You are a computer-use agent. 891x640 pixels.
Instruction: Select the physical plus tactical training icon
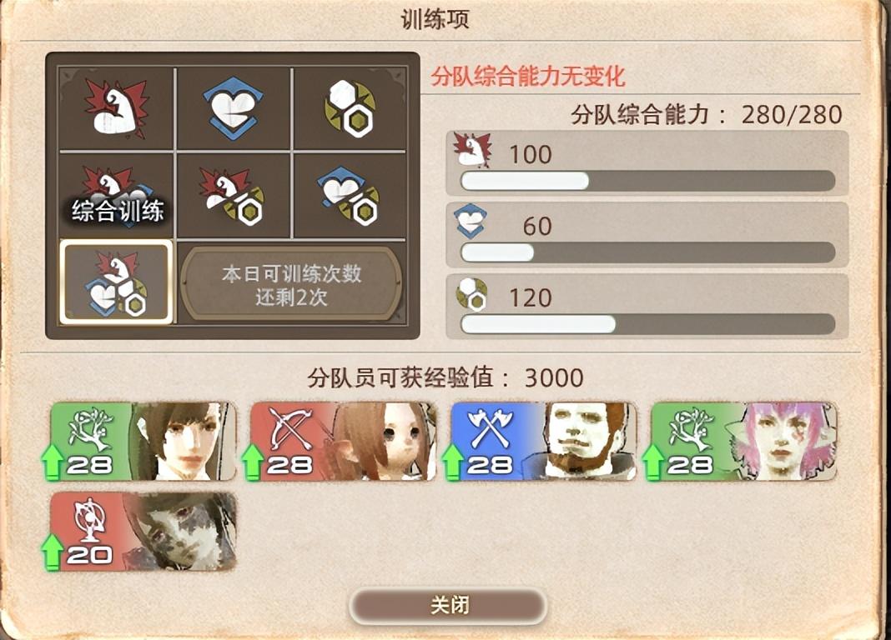pyautogui.click(x=233, y=196)
